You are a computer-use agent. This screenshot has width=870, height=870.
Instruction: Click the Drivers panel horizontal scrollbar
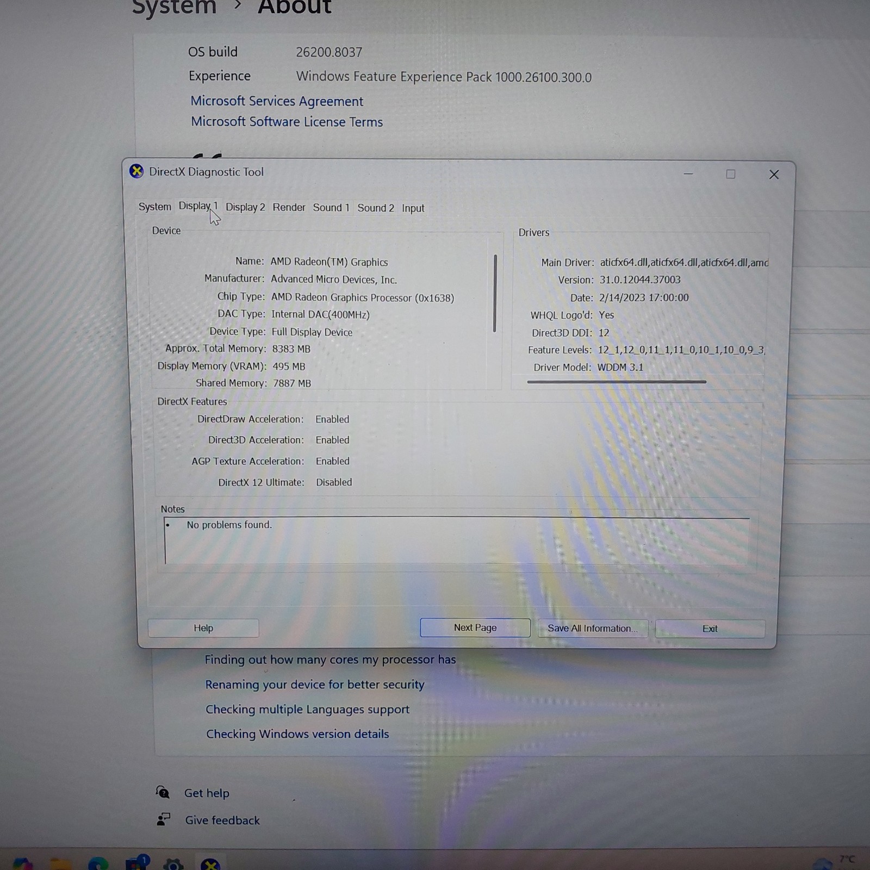click(x=617, y=382)
